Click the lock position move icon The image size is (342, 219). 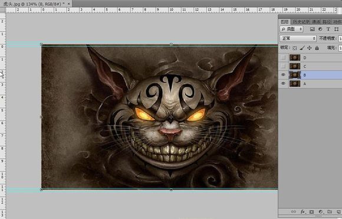click(x=310, y=48)
